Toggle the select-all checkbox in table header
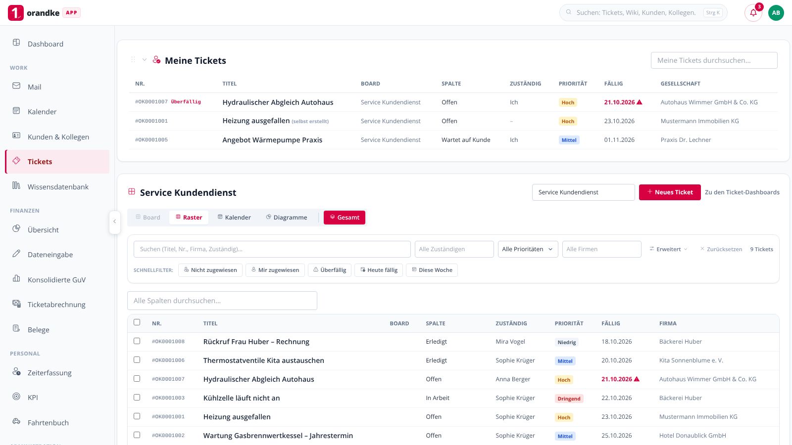This screenshot has height=445, width=792. (137, 322)
